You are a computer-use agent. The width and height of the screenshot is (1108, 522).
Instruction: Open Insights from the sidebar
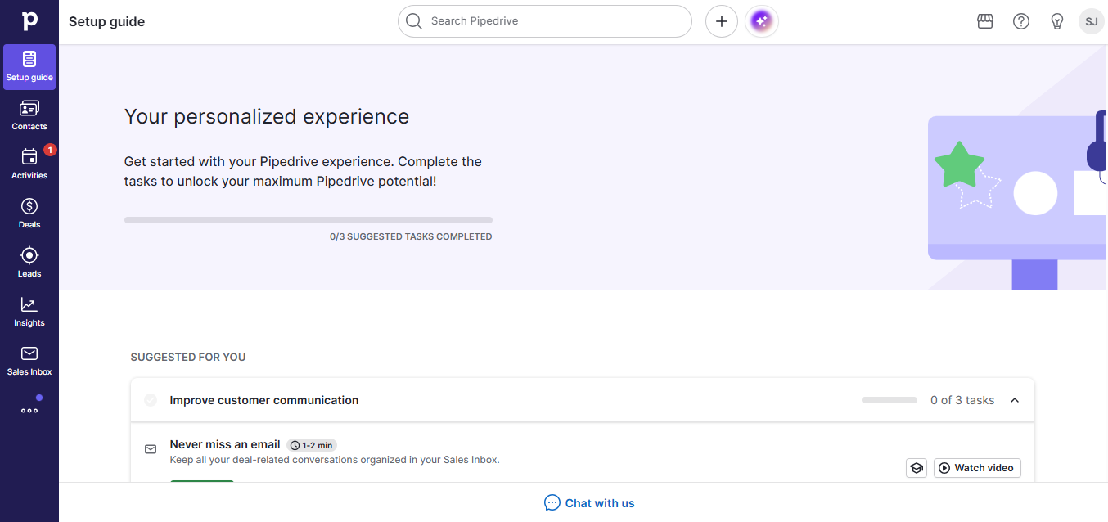[29, 312]
